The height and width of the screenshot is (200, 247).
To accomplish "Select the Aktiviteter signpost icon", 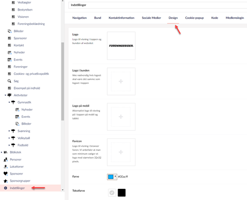I will pyautogui.click(x=9, y=95).
